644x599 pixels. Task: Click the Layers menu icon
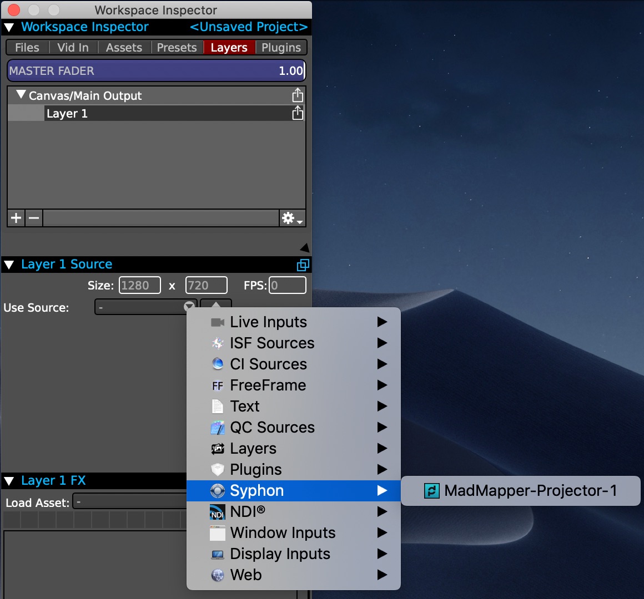point(217,449)
